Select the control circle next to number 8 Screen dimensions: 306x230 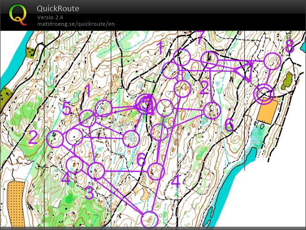(272, 61)
